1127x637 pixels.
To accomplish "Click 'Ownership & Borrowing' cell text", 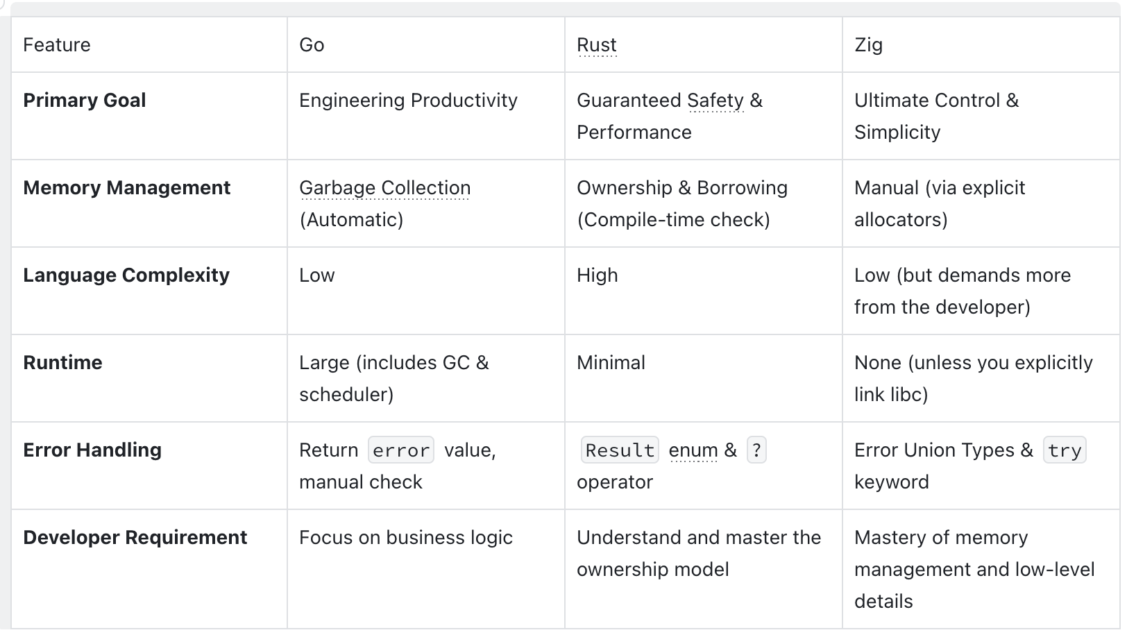I will coord(682,188).
